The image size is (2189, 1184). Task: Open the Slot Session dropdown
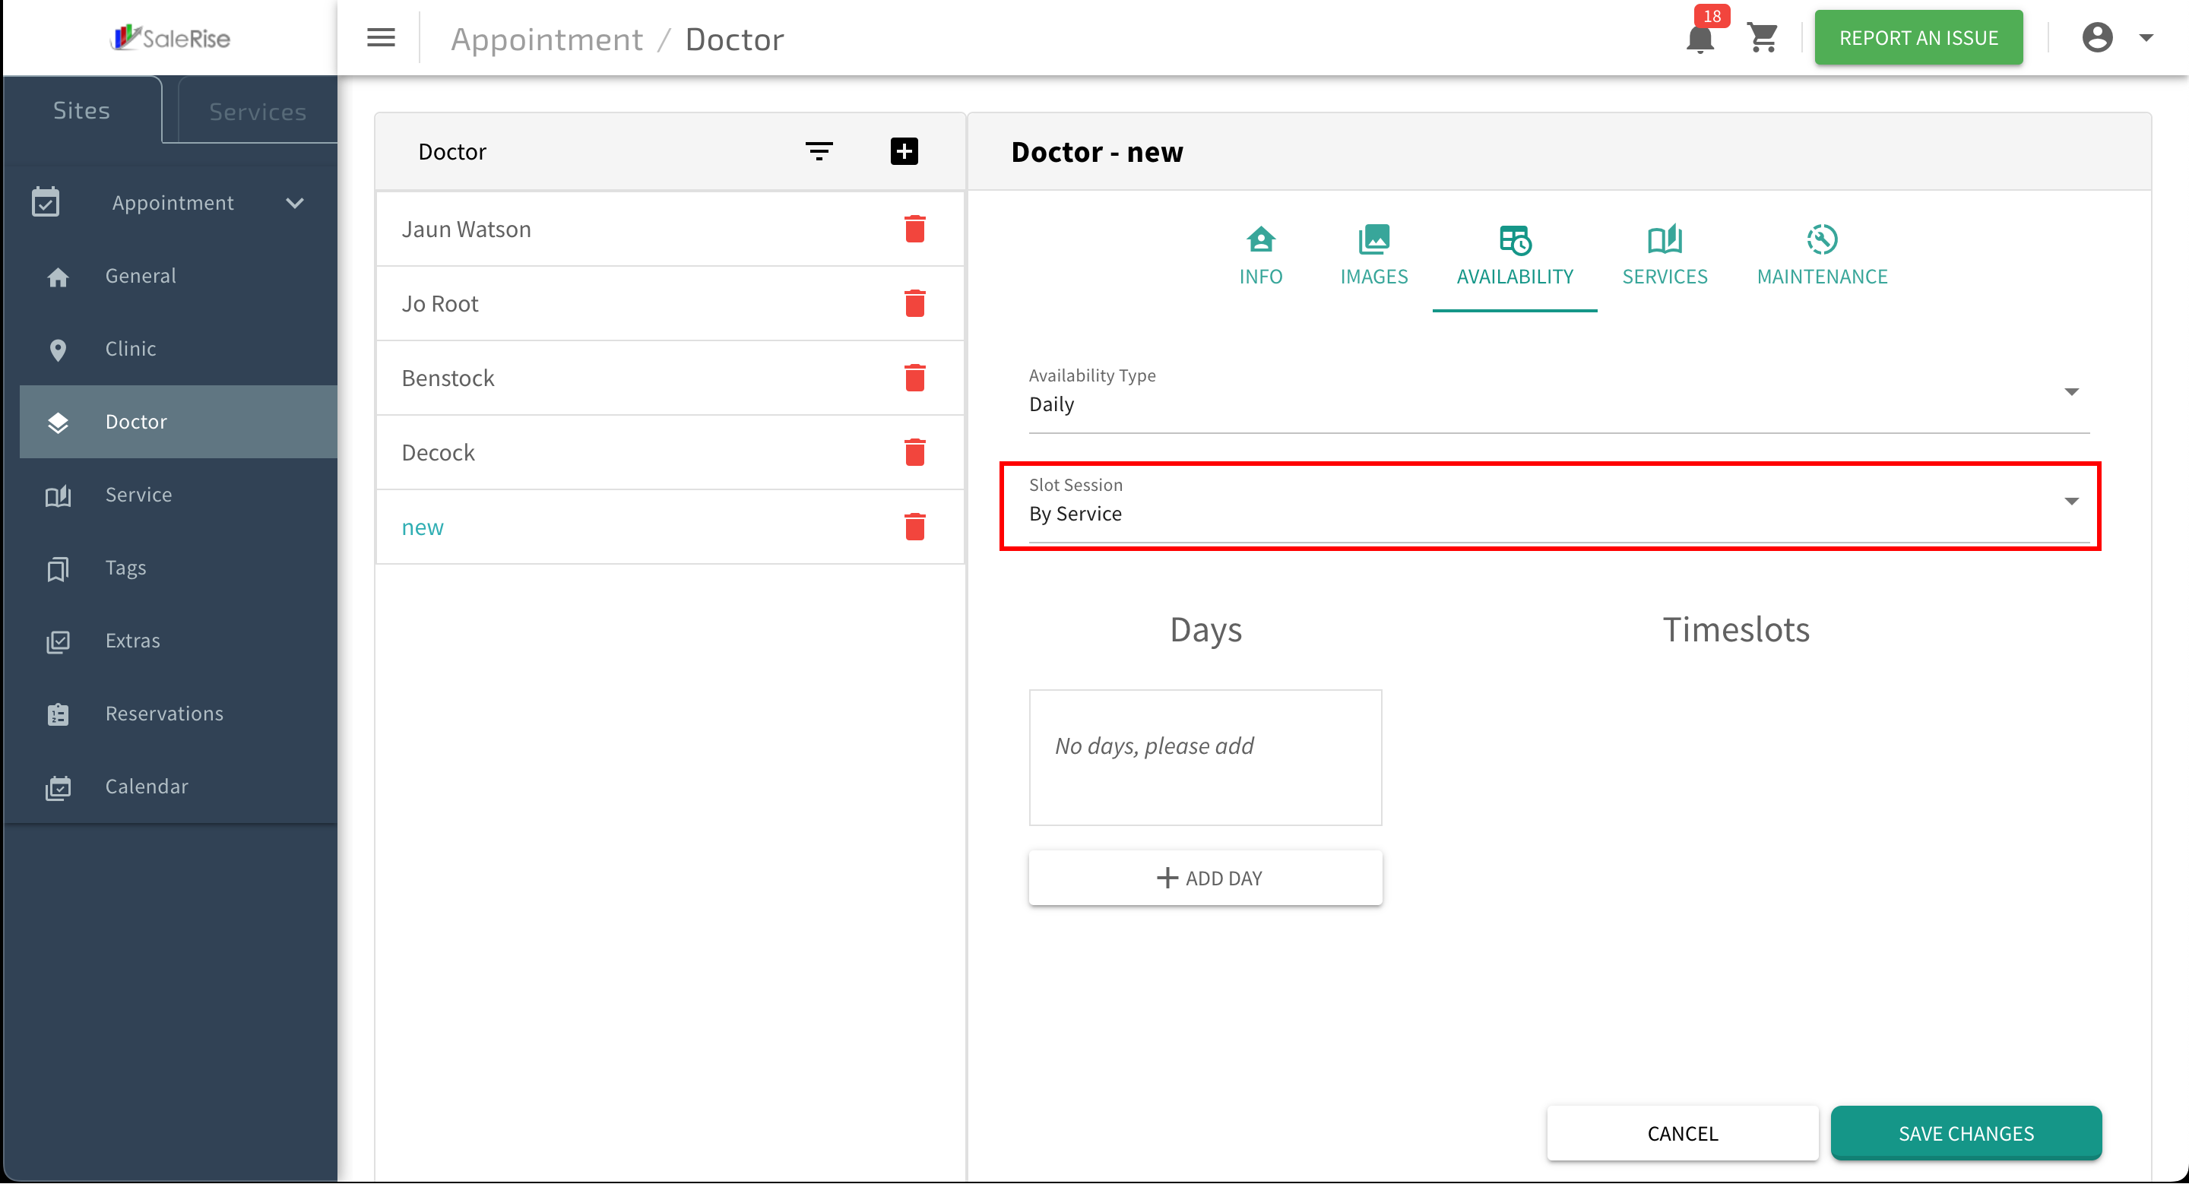(1558, 502)
